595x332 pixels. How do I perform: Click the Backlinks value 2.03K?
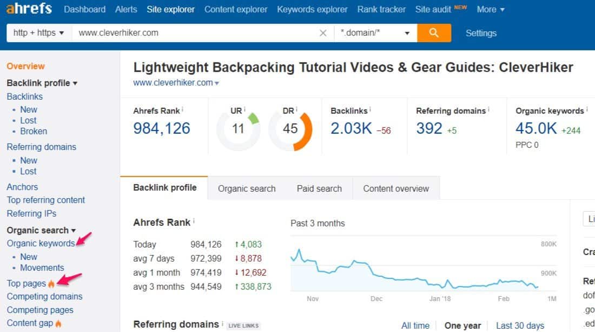(351, 128)
